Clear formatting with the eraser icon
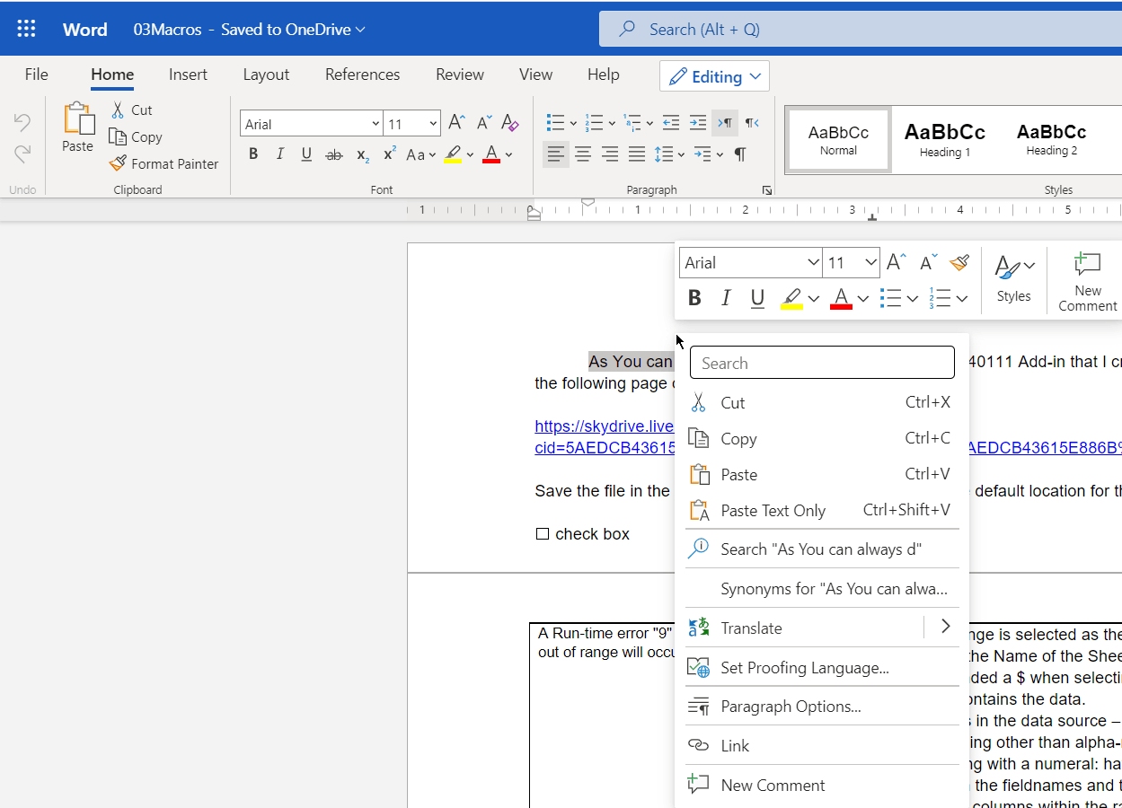 pyautogui.click(x=509, y=123)
